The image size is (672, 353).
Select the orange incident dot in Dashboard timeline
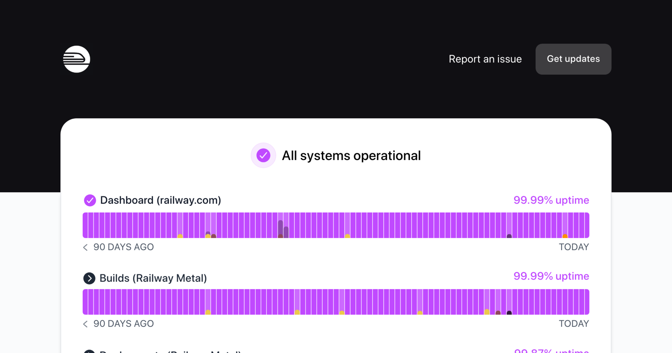point(565,236)
